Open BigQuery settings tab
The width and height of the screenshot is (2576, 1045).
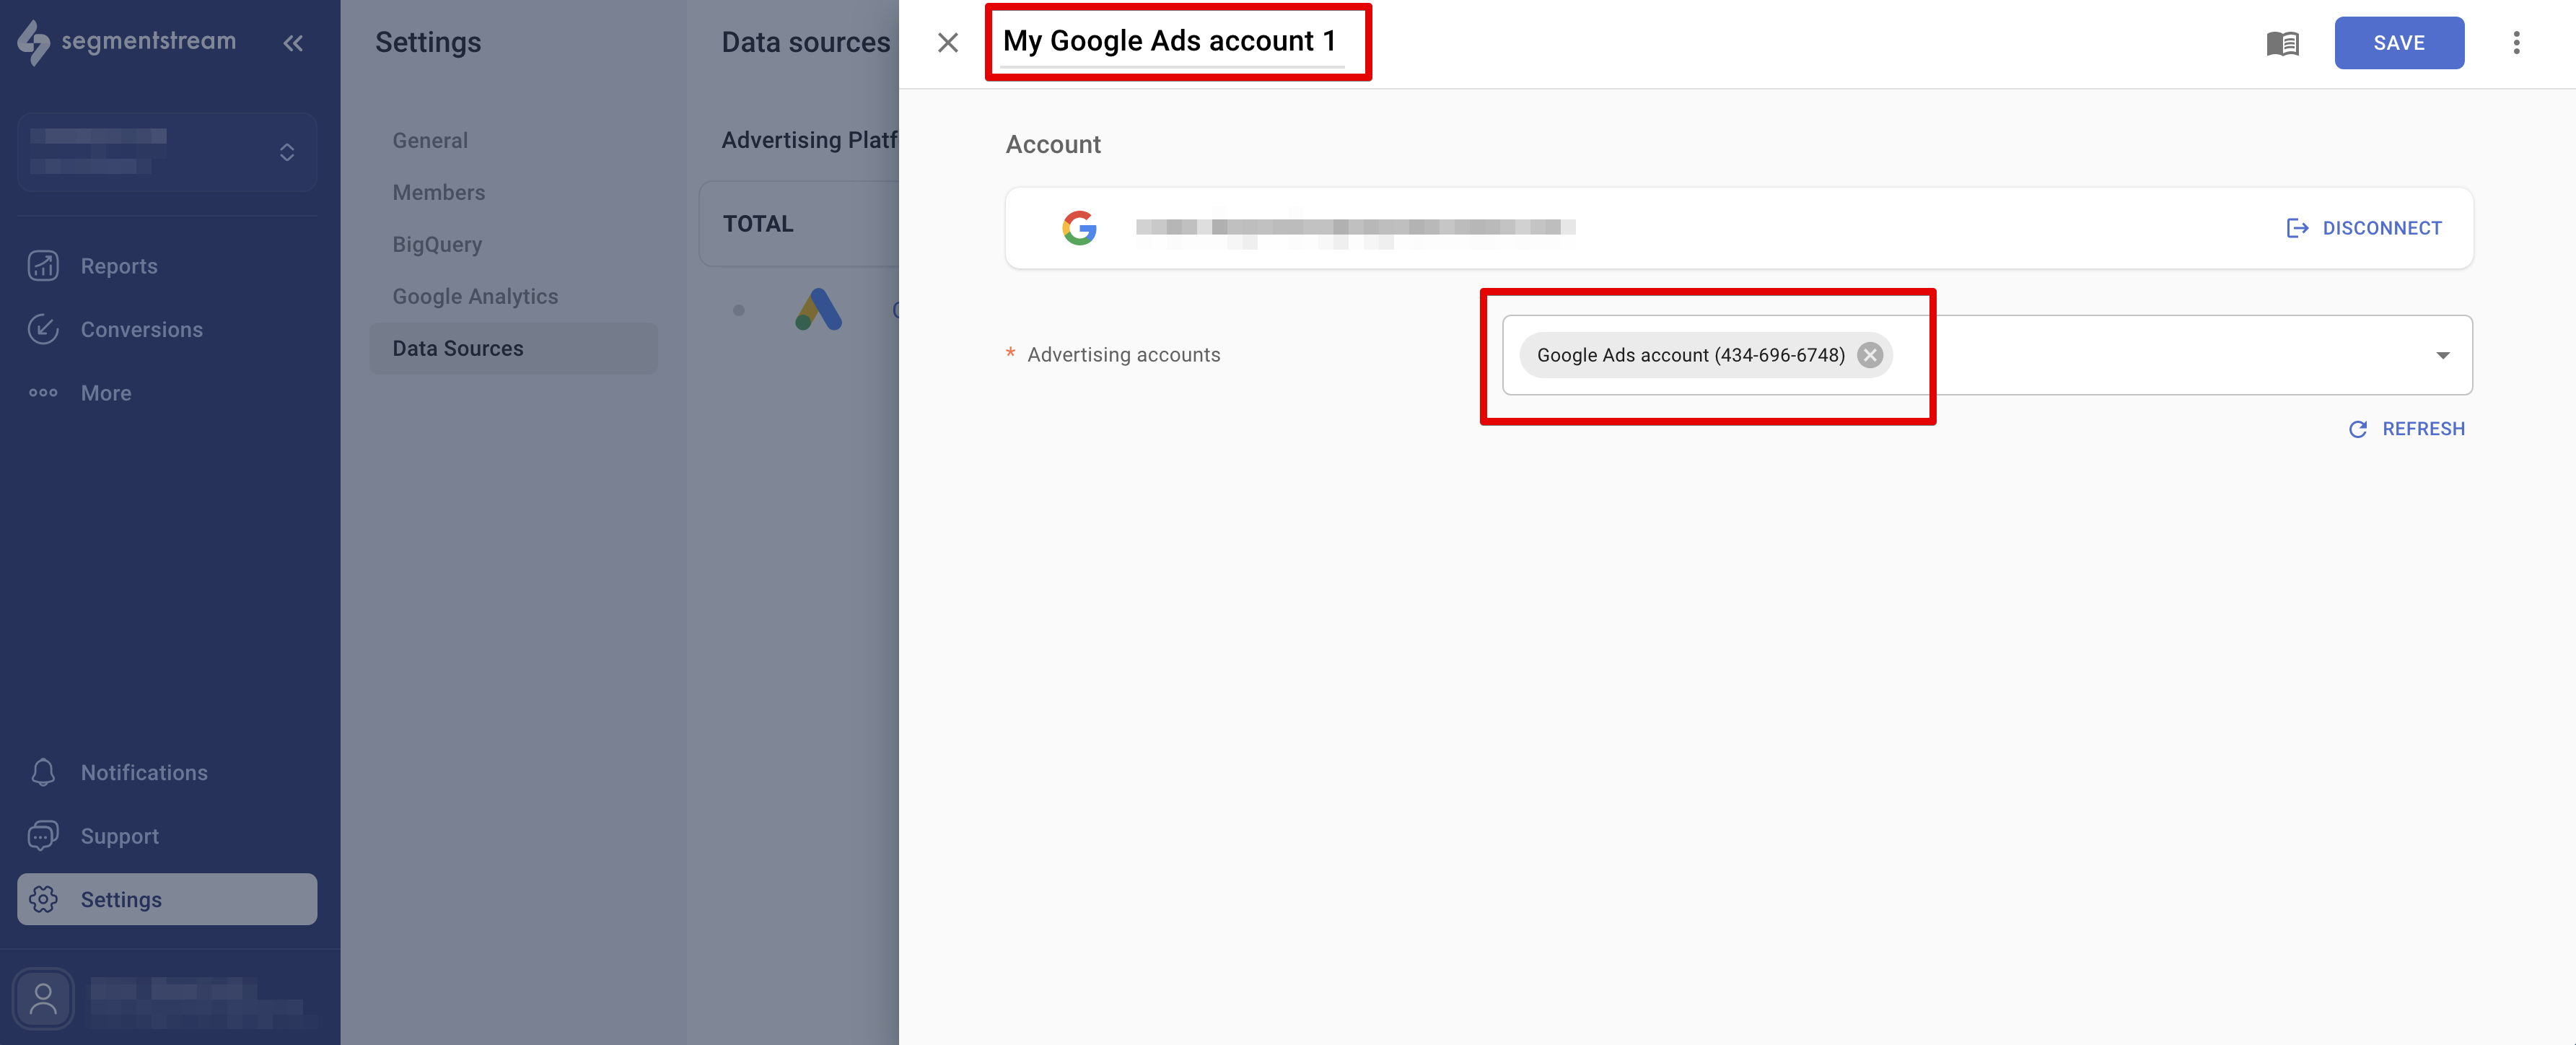pyautogui.click(x=436, y=244)
